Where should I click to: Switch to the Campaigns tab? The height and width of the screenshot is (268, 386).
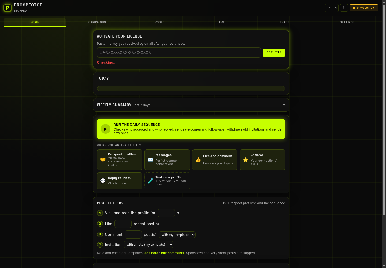pos(97,22)
